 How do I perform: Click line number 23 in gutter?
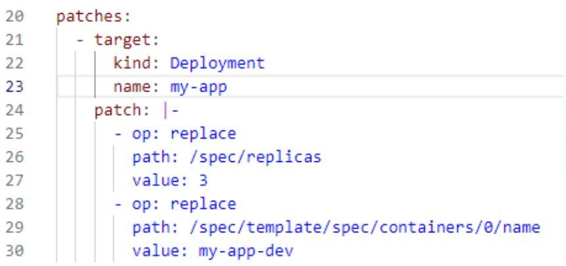click(x=14, y=88)
